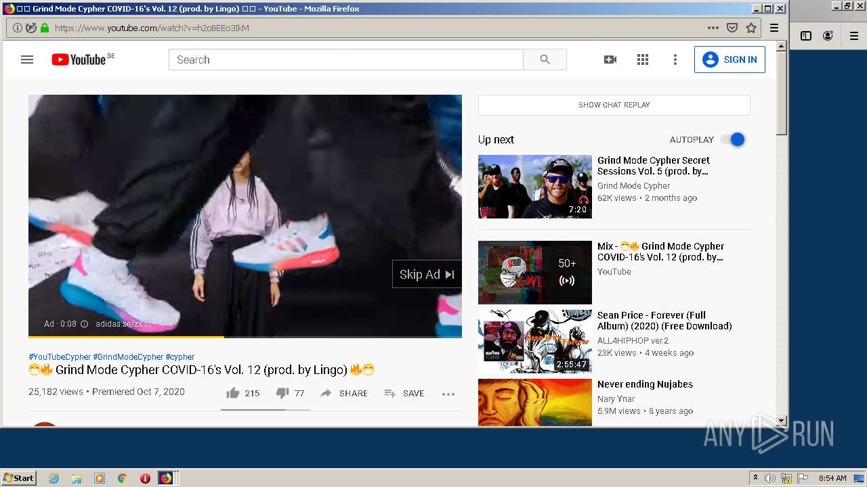Viewport: 867px width, 487px height.
Task: Open sidebar icon in background window
Action: 806,36
